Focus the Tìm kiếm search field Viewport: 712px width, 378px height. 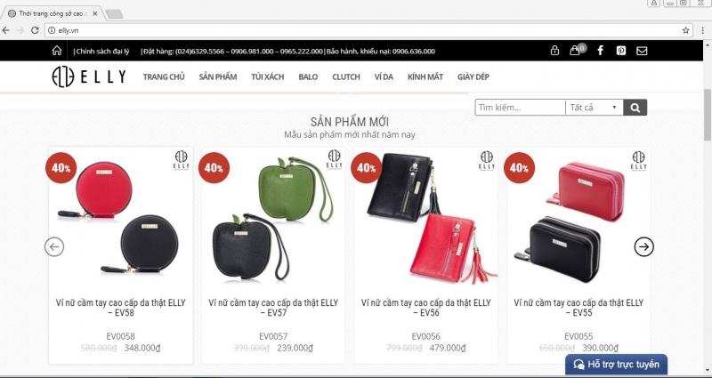coord(521,108)
